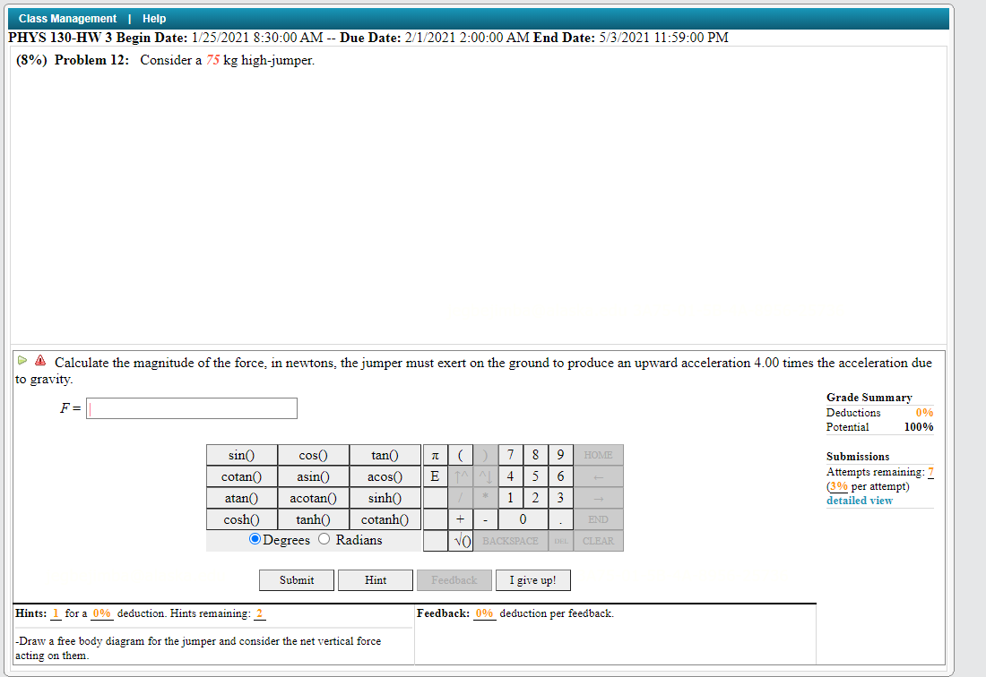Insert an open parenthesis from the keypad

460,455
